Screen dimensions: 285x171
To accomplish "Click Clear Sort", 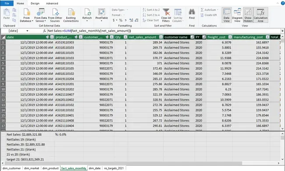I will click(x=151, y=20).
